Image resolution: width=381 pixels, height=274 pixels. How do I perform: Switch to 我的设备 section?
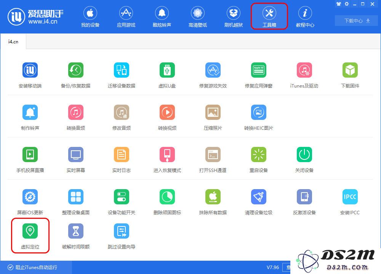coord(90,16)
